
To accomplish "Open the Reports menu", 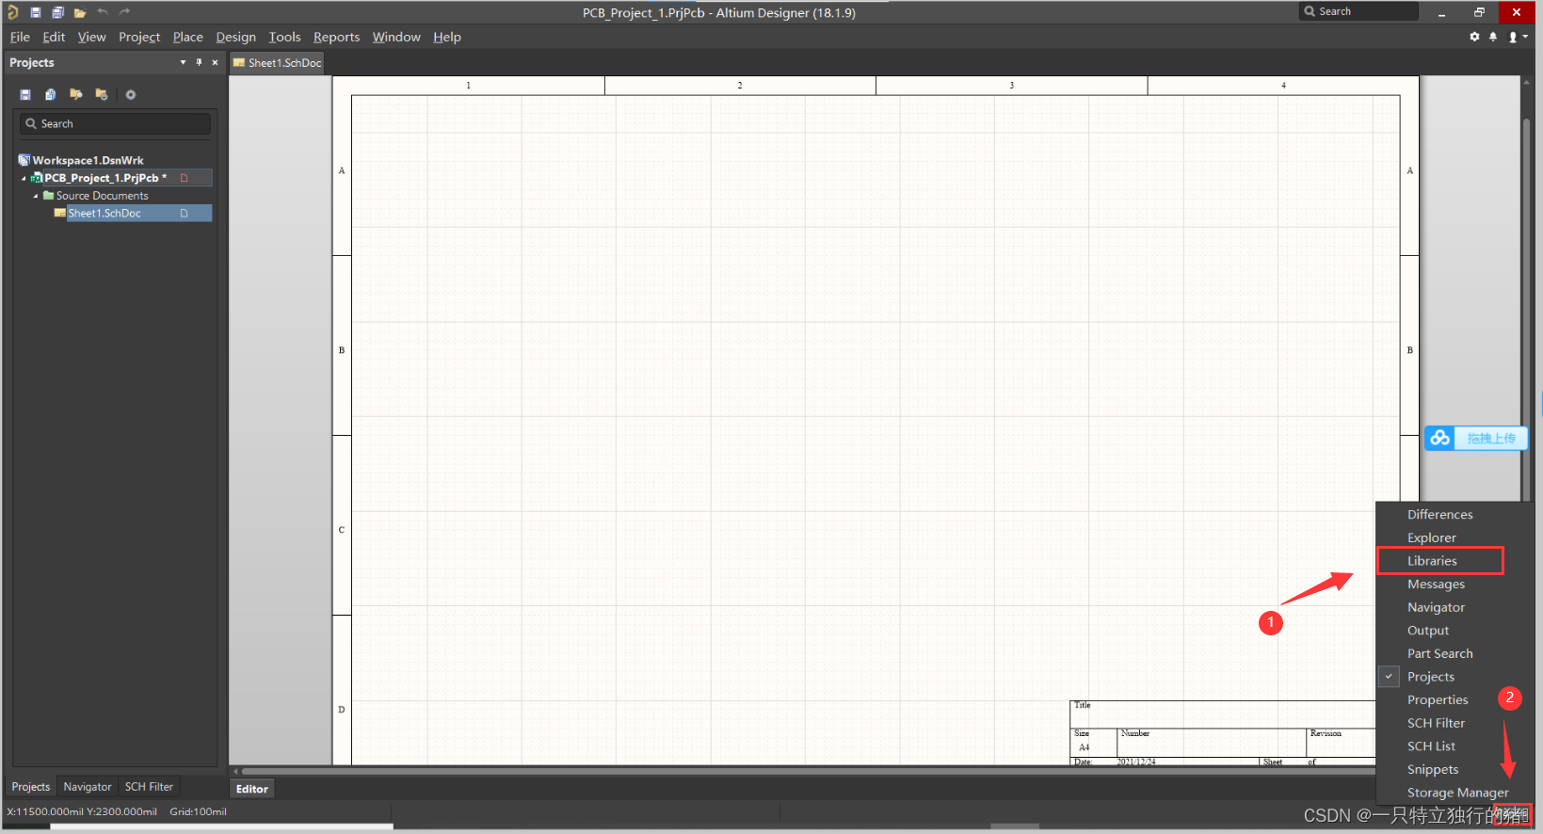I will point(336,37).
